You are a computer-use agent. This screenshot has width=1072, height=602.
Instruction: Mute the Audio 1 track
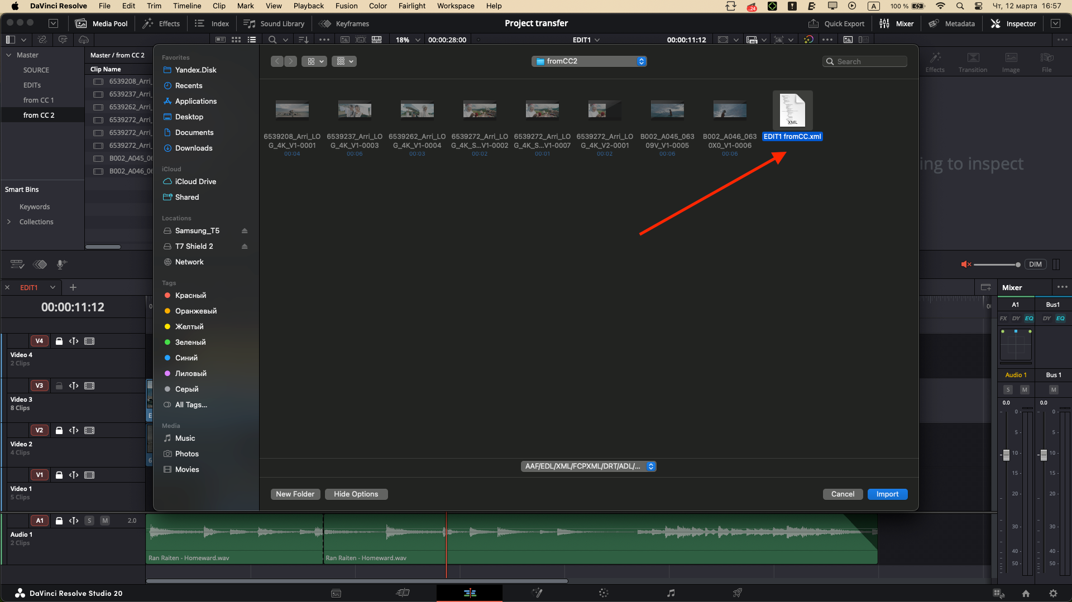[x=105, y=520]
